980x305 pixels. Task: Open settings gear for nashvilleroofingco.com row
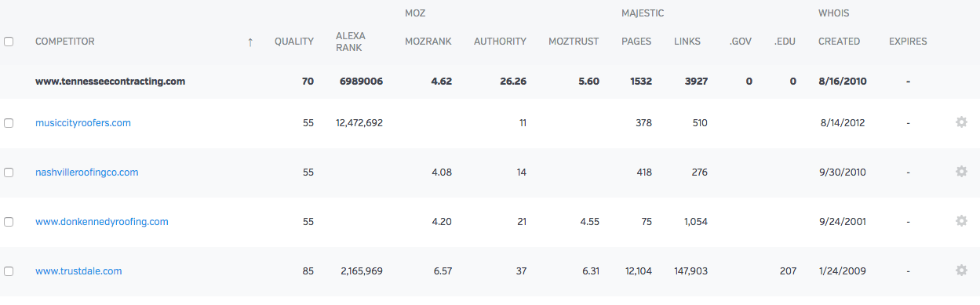click(961, 172)
